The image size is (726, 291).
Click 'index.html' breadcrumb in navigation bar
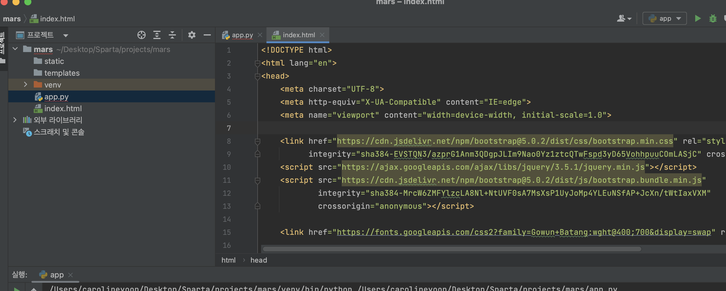52,19
